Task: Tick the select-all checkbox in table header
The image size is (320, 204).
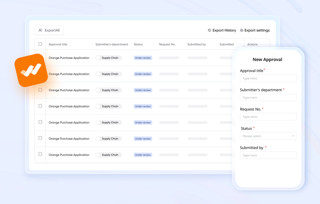Action: [x=40, y=44]
